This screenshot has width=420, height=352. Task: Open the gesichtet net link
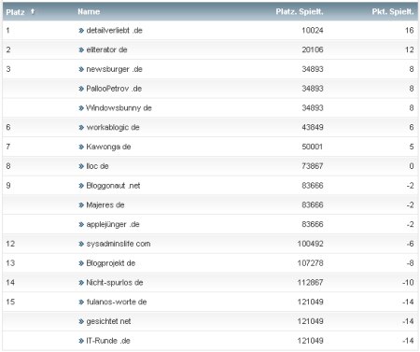pos(108,321)
